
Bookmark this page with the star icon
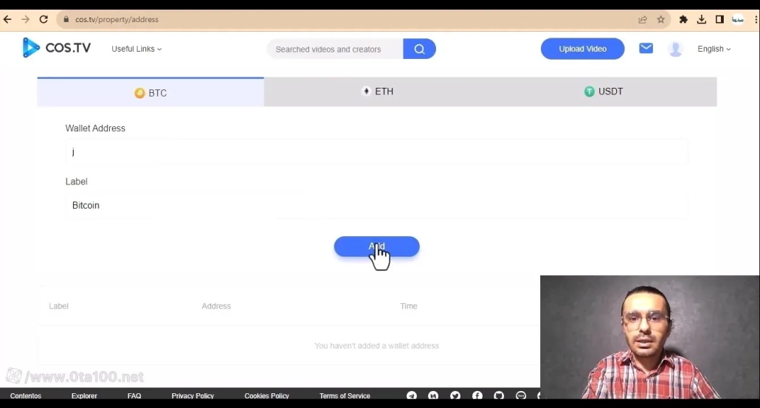tap(661, 20)
